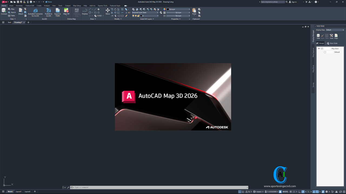Screen dimensions: 346x194
Task: Click the Filter button in Data panel
Action: coord(11,9)
